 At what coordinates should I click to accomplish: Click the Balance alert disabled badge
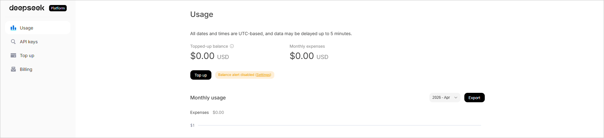click(x=236, y=75)
